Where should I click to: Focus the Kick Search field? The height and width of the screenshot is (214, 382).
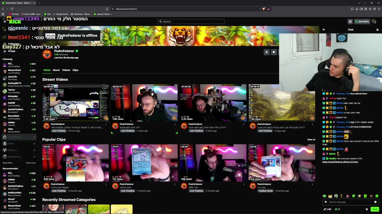point(191,21)
